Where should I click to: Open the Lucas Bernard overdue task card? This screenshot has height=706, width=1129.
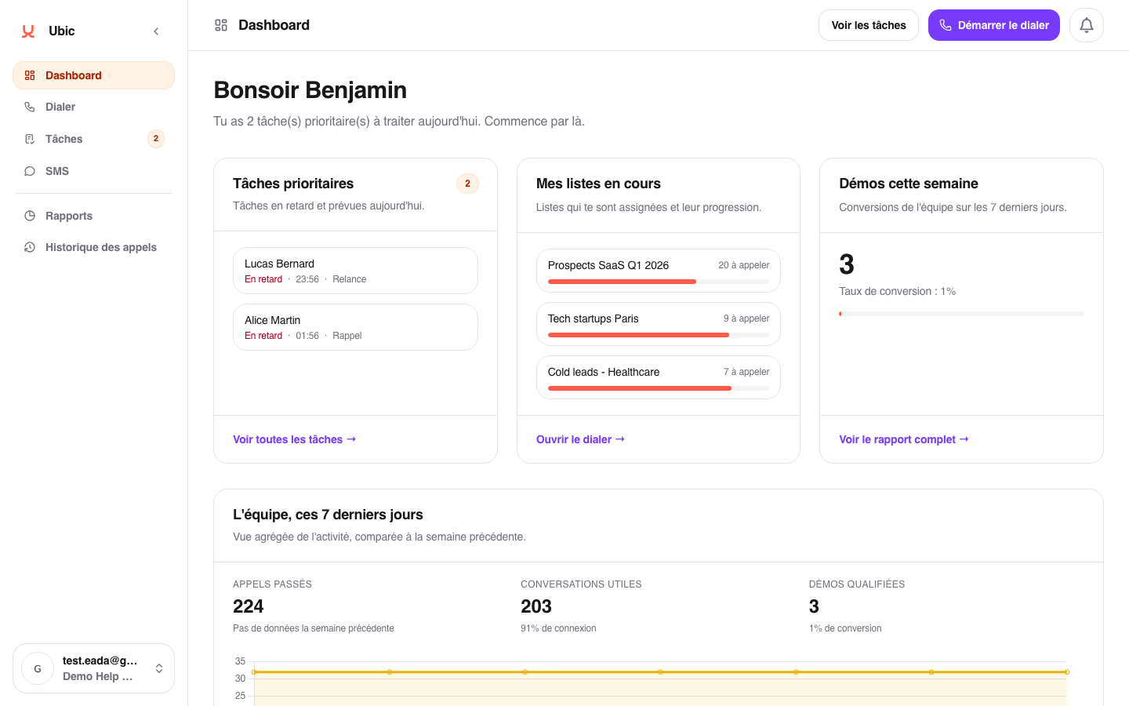pos(355,271)
